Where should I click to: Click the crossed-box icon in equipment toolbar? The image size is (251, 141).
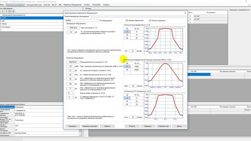click(x=10, y=11)
